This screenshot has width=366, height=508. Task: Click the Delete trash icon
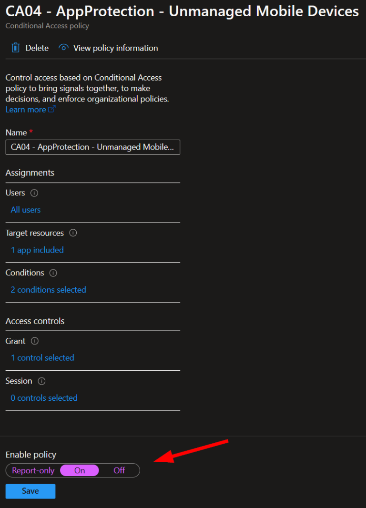click(x=15, y=48)
